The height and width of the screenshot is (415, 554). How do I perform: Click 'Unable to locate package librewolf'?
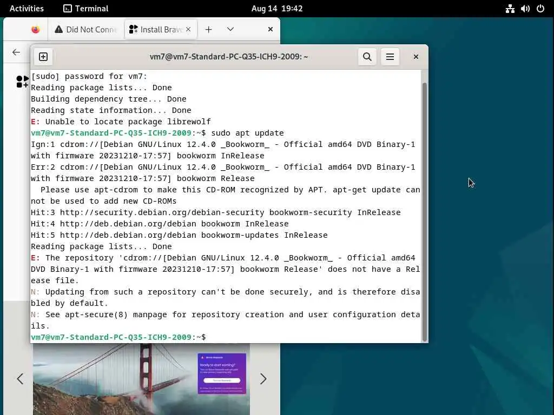[x=128, y=122]
